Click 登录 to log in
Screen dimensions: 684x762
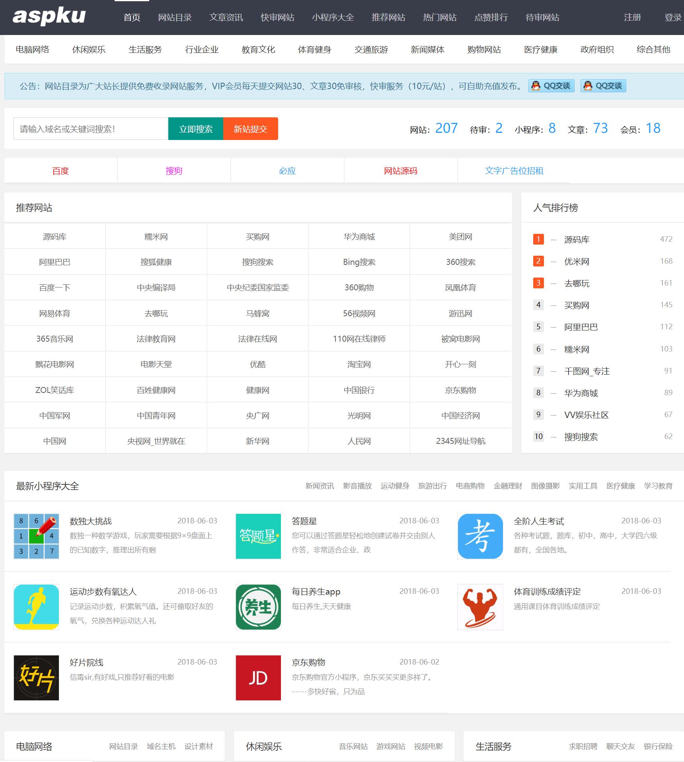(x=673, y=17)
